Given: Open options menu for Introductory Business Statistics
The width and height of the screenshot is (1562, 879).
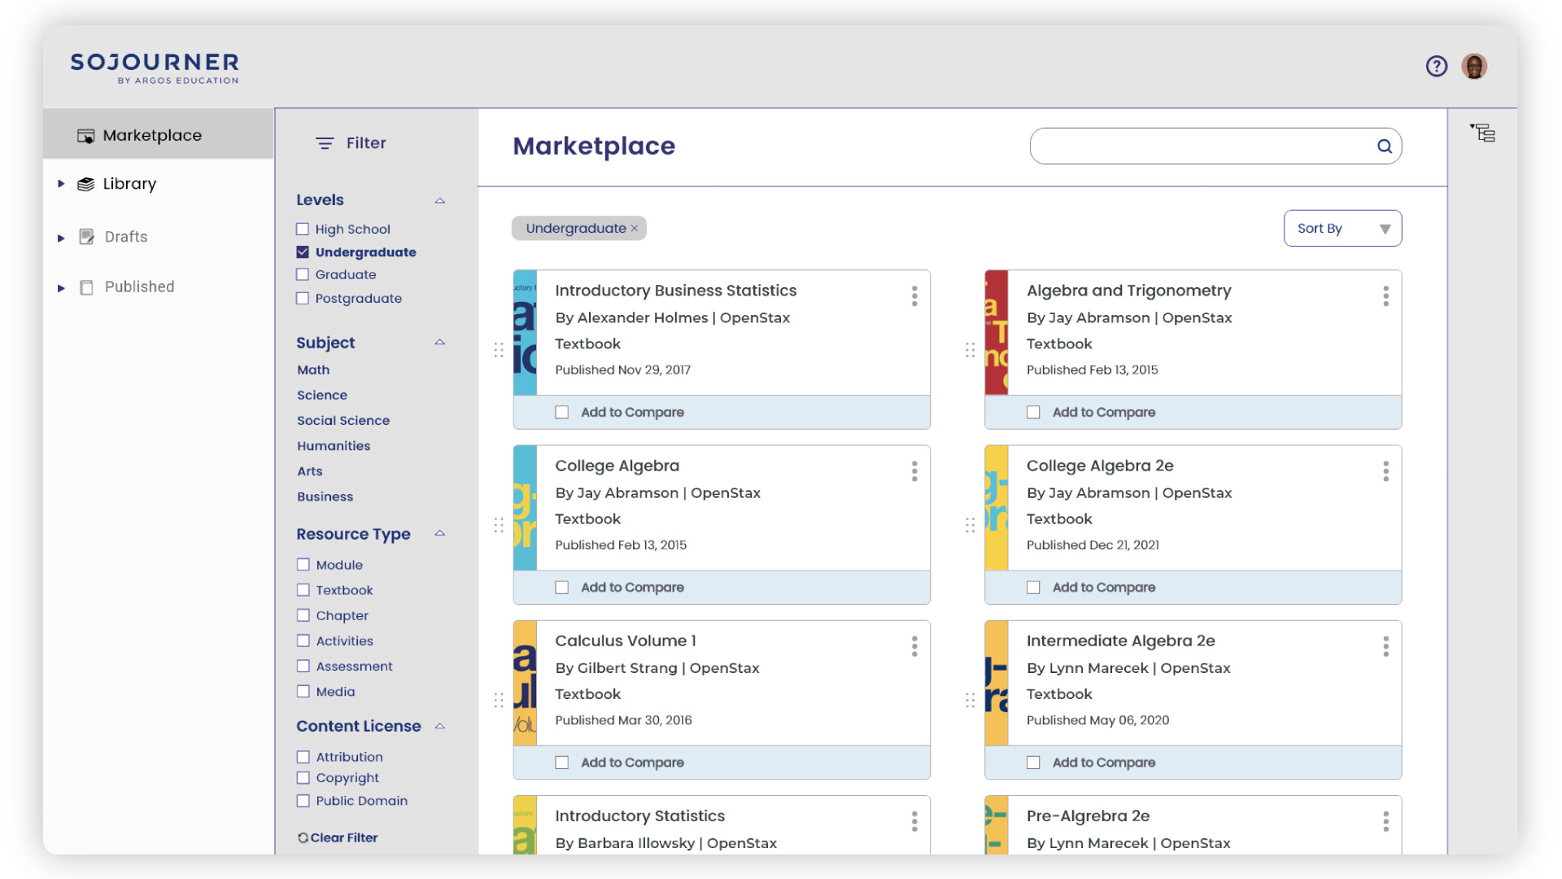Looking at the screenshot, I should pyautogui.click(x=914, y=296).
